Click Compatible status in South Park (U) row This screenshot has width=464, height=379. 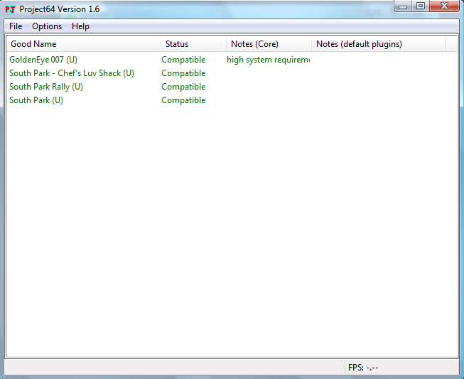coord(183,100)
